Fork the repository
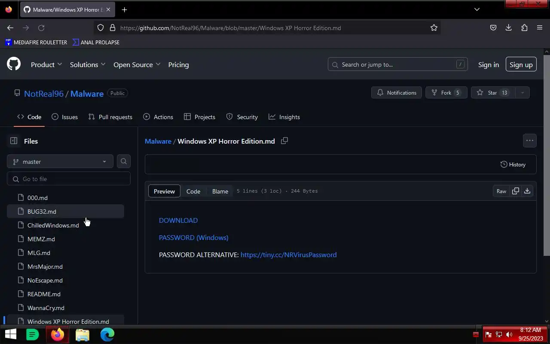Screen dimensions: 550x344 (x=446, y=92)
